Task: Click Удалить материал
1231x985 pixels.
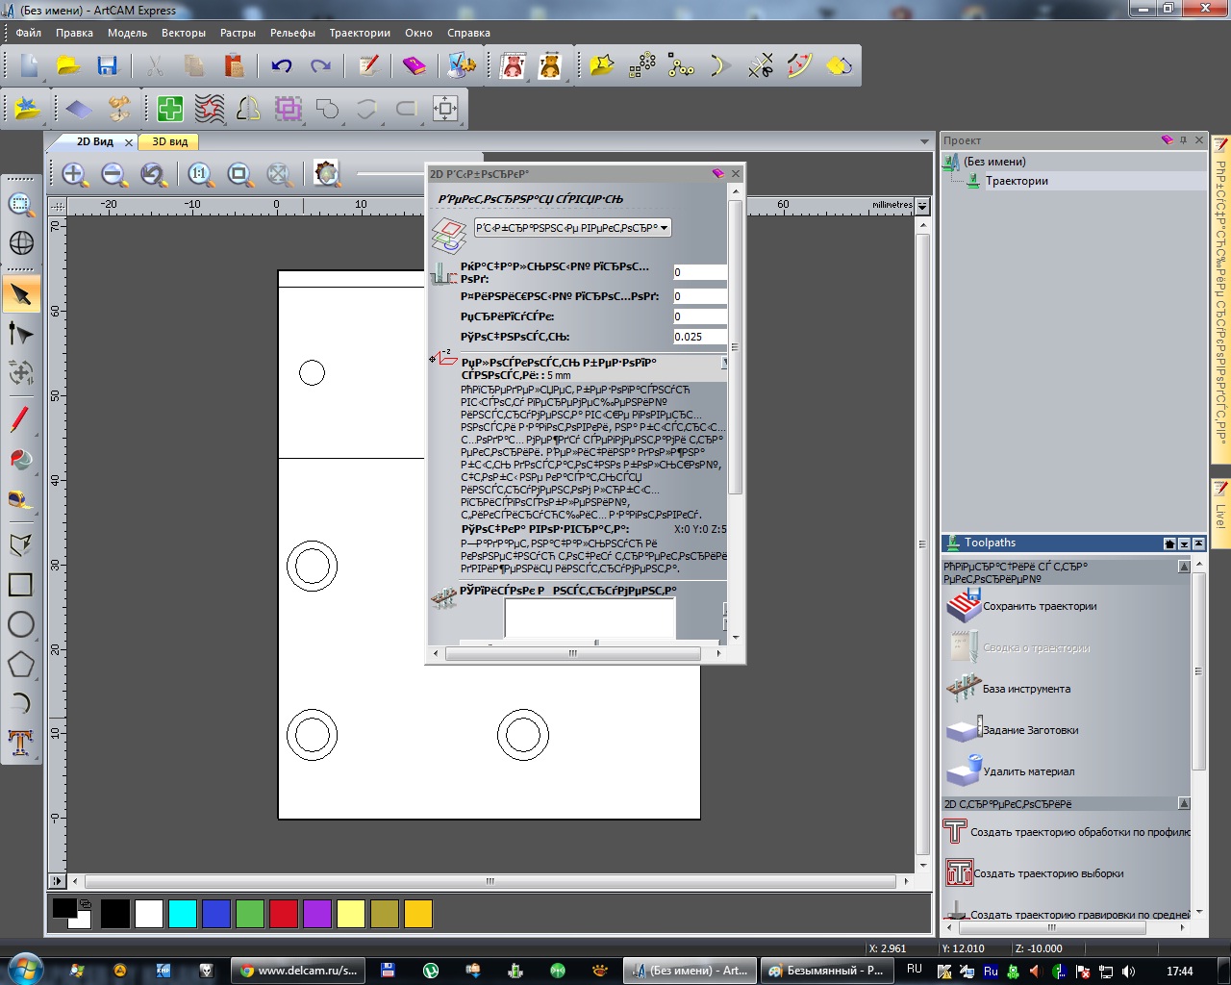Action: pyautogui.click(x=1028, y=771)
